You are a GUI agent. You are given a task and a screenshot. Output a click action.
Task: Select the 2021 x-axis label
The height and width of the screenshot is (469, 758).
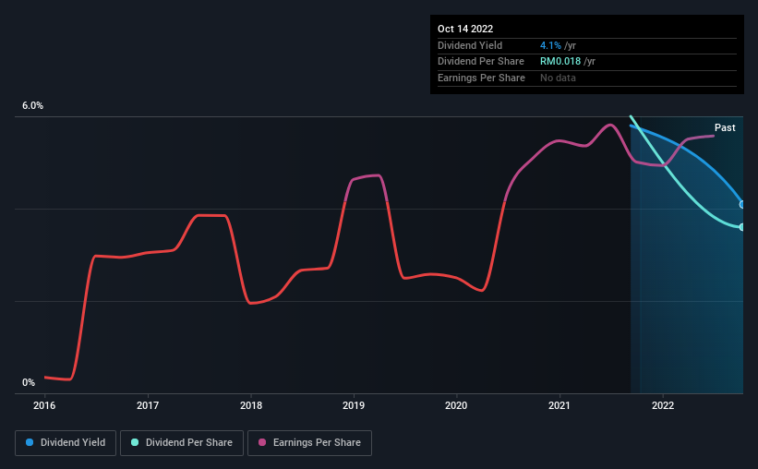click(x=559, y=405)
